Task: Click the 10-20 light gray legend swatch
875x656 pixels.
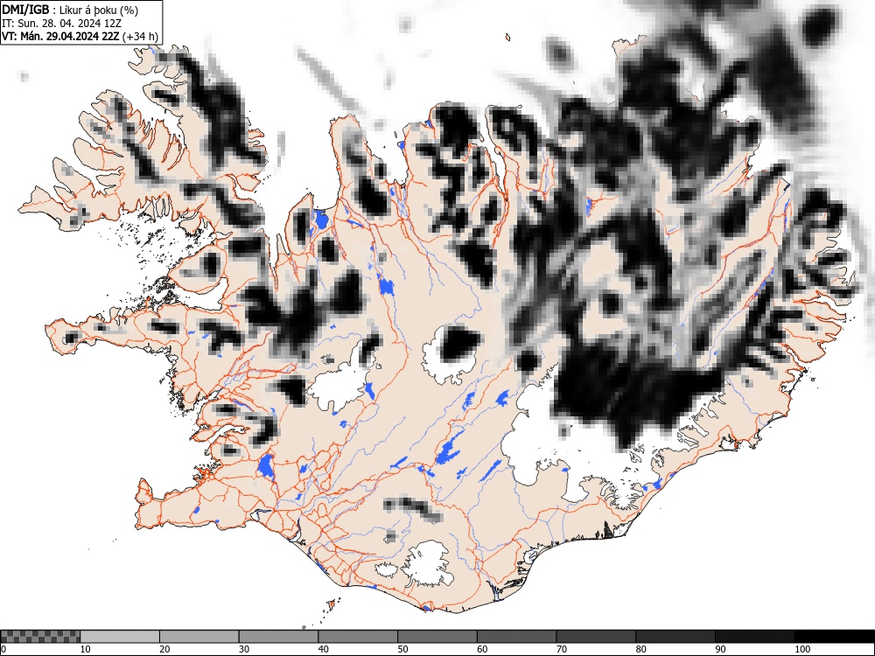Action: 120,637
